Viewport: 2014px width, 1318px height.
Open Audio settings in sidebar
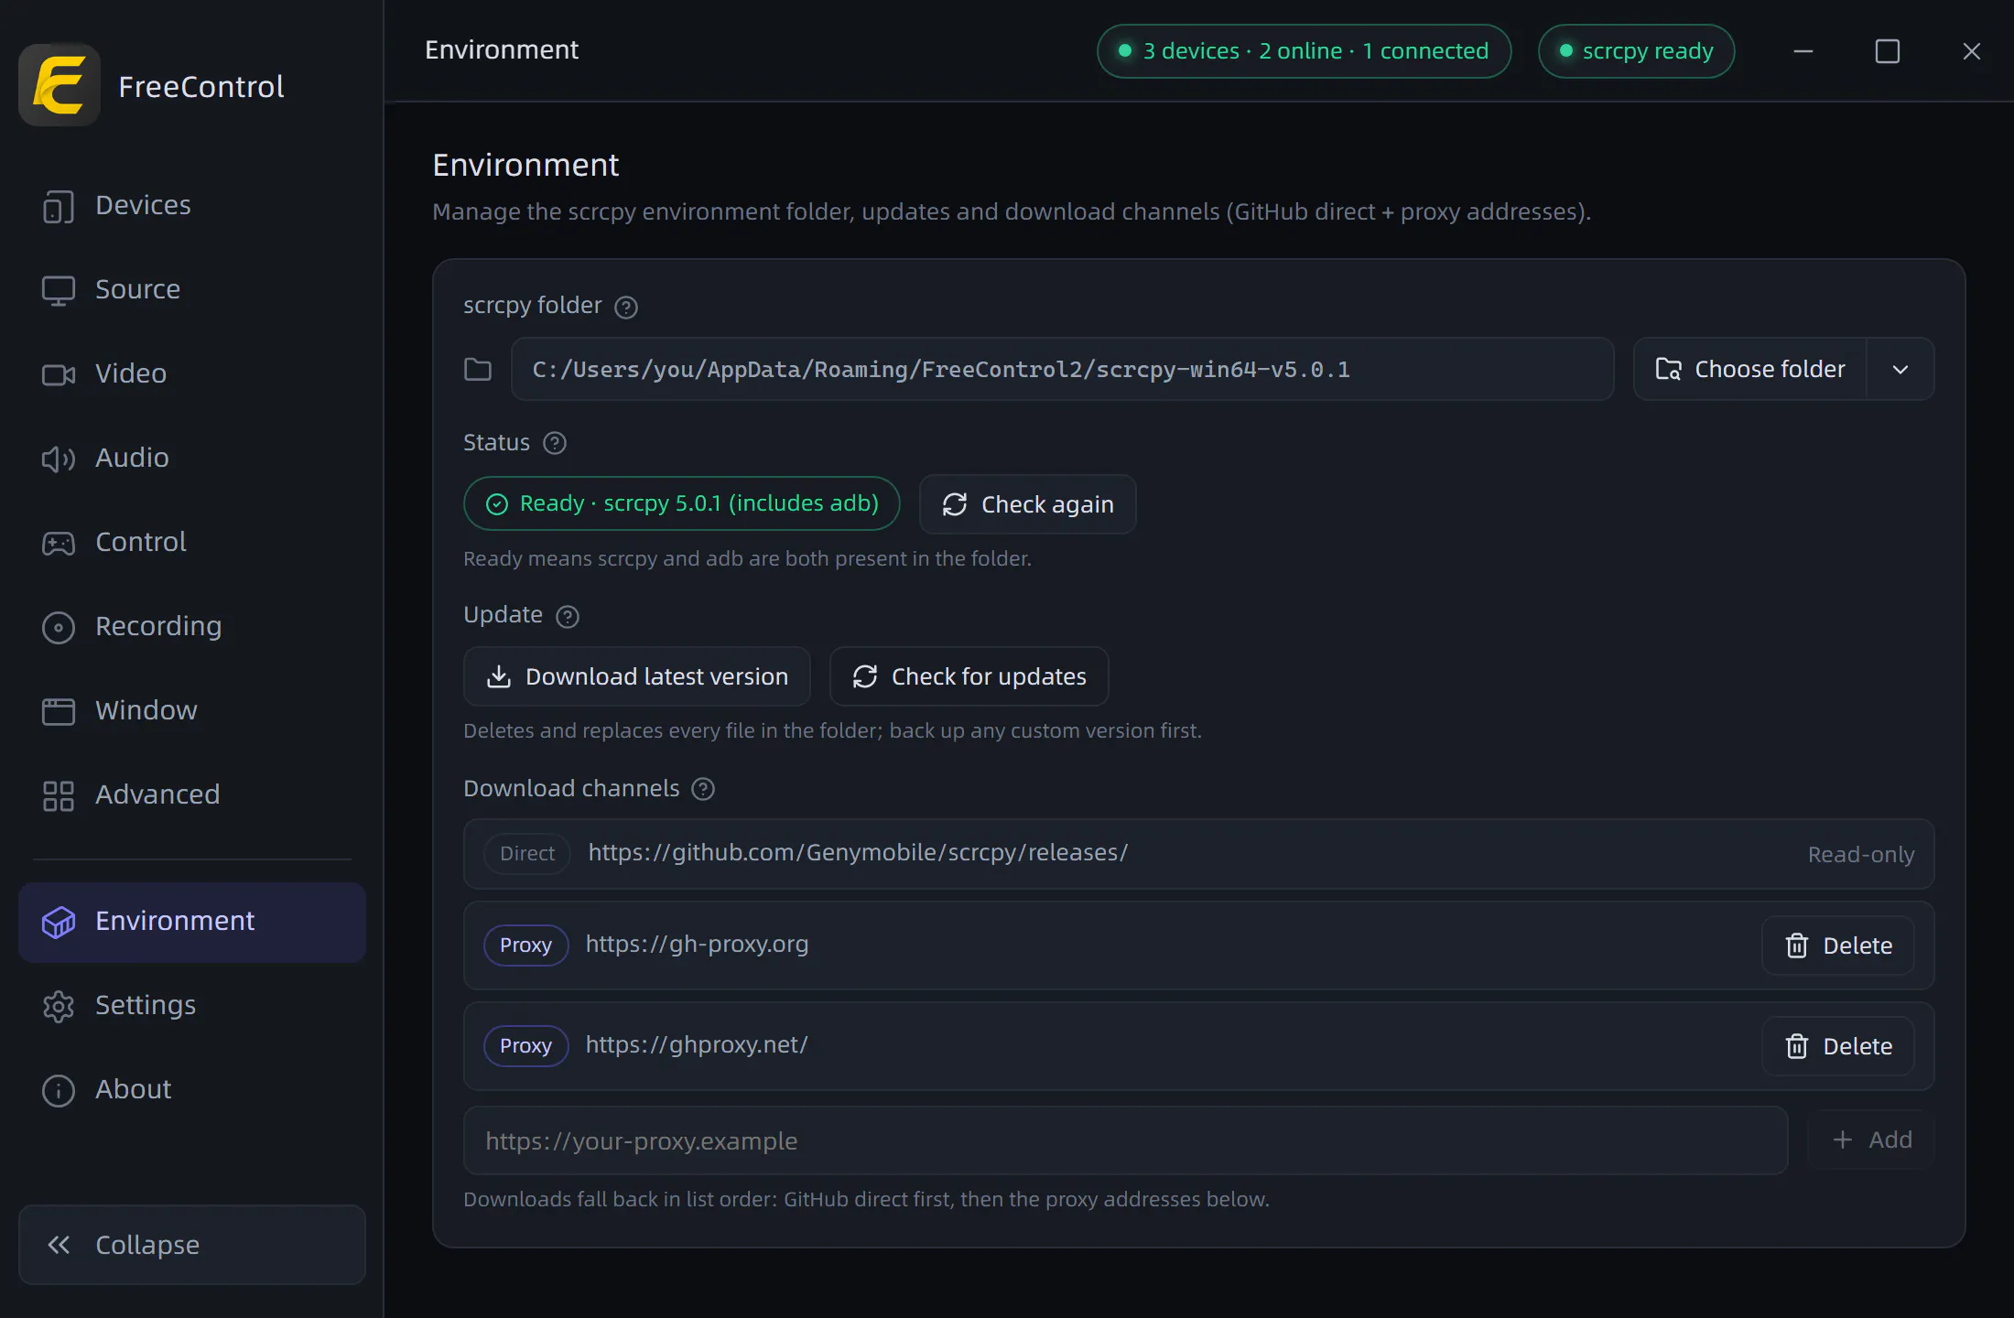pyautogui.click(x=191, y=458)
